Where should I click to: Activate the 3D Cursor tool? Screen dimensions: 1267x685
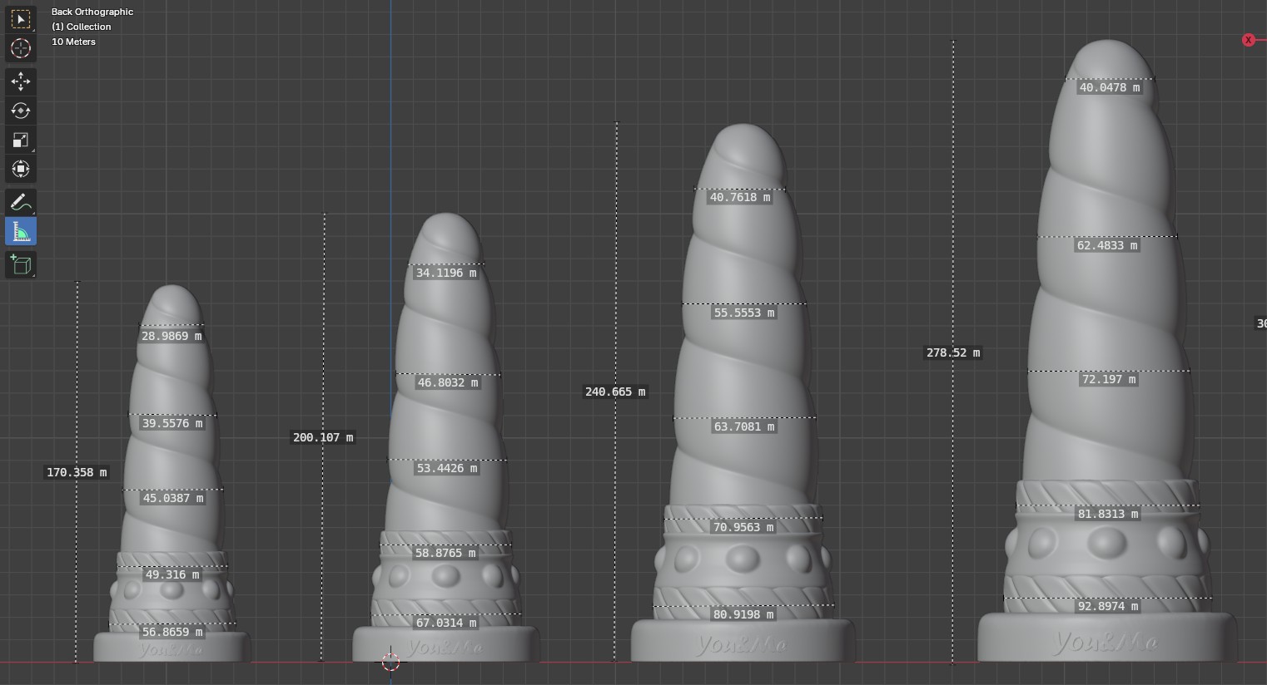[x=21, y=48]
